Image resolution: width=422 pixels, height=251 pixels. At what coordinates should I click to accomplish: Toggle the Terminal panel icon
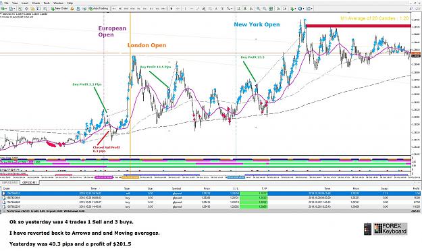pos(38,9)
